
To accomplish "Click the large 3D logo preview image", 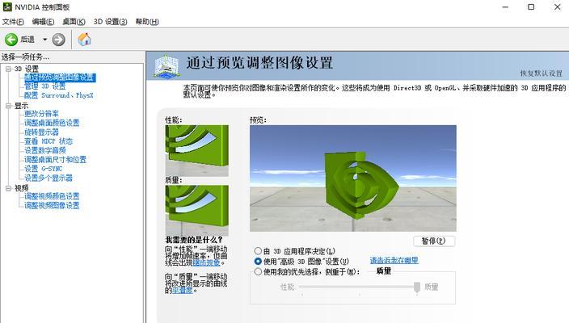I will pyautogui.click(x=353, y=178).
